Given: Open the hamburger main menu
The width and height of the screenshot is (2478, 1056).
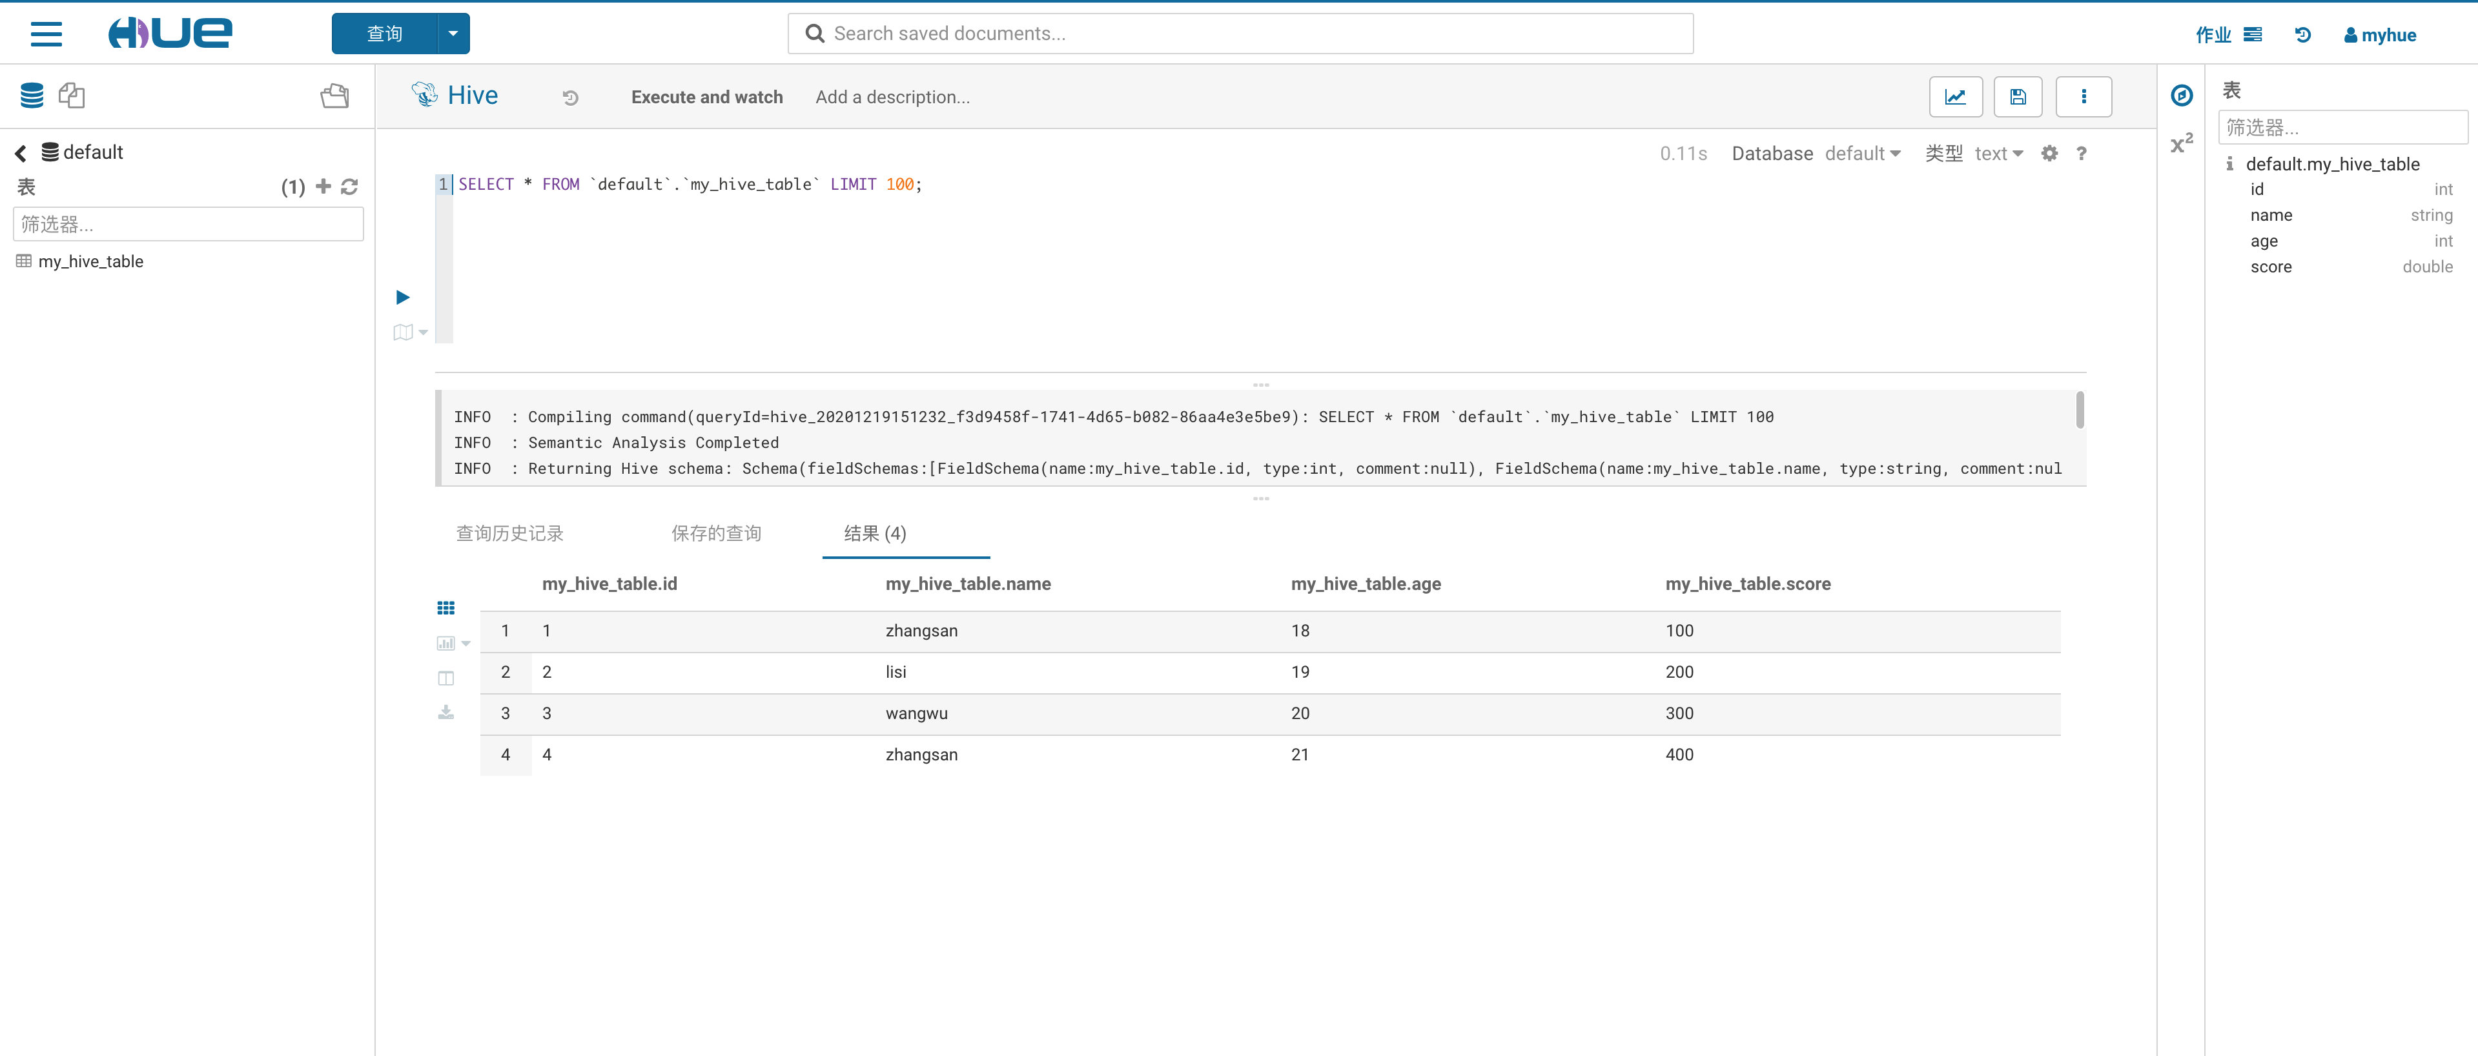Looking at the screenshot, I should [x=46, y=35].
